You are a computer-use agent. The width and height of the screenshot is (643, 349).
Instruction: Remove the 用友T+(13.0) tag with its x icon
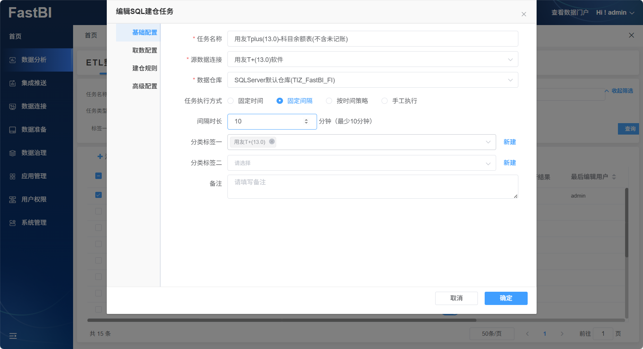coord(272,141)
